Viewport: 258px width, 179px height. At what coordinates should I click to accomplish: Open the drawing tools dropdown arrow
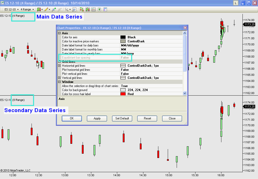[x=49, y=10]
